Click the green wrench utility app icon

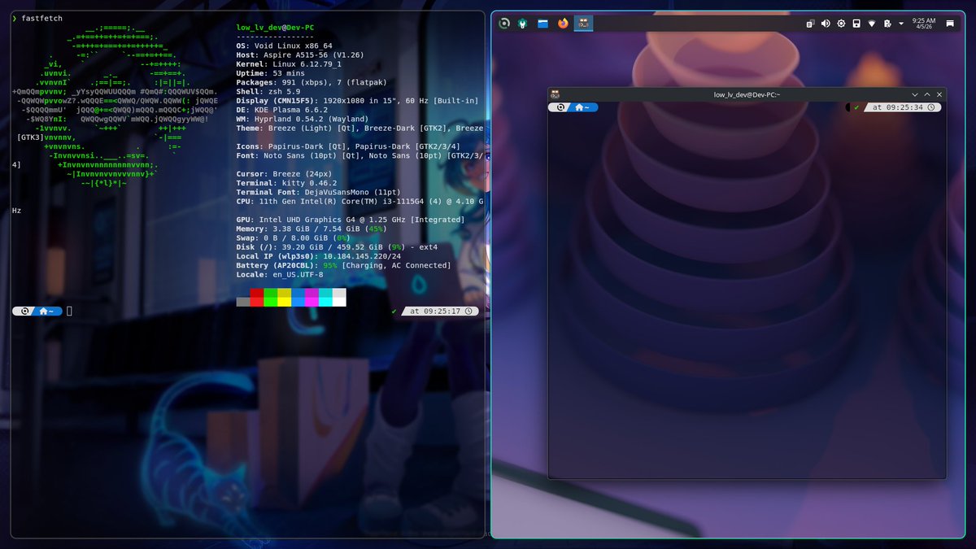524,24
